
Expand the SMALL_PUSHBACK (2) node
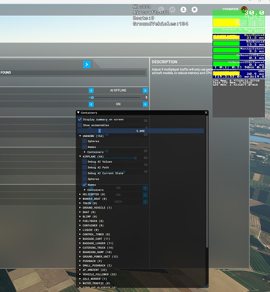coord(80,266)
